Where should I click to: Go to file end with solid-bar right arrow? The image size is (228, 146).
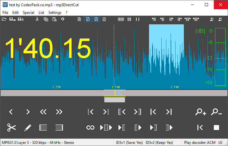(169, 112)
